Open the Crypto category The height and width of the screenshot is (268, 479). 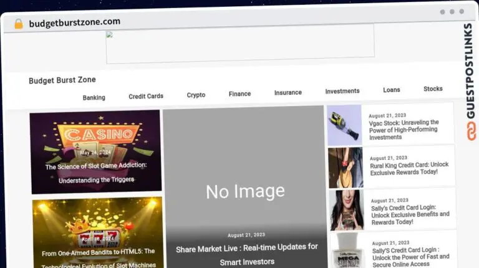[x=196, y=95]
